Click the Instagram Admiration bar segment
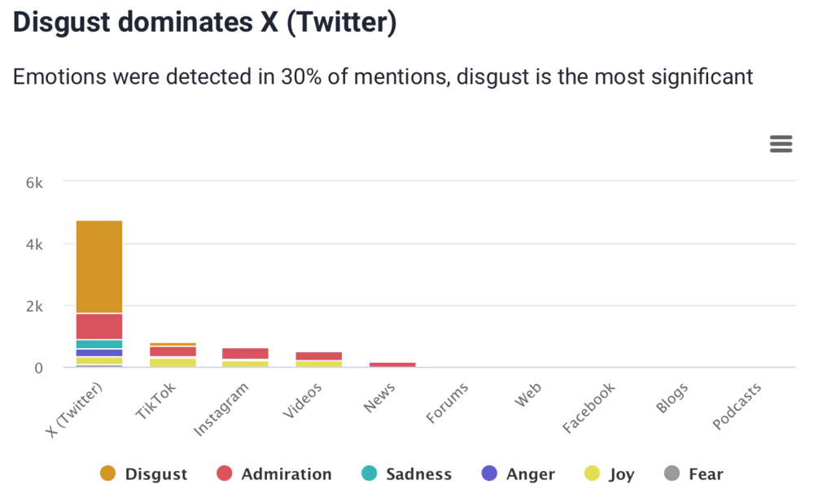This screenshot has width=814, height=502. coord(245,353)
